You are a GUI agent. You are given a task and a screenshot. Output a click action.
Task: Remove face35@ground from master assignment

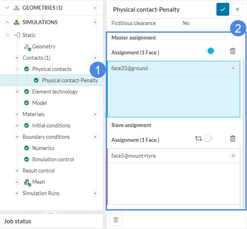click(x=233, y=69)
